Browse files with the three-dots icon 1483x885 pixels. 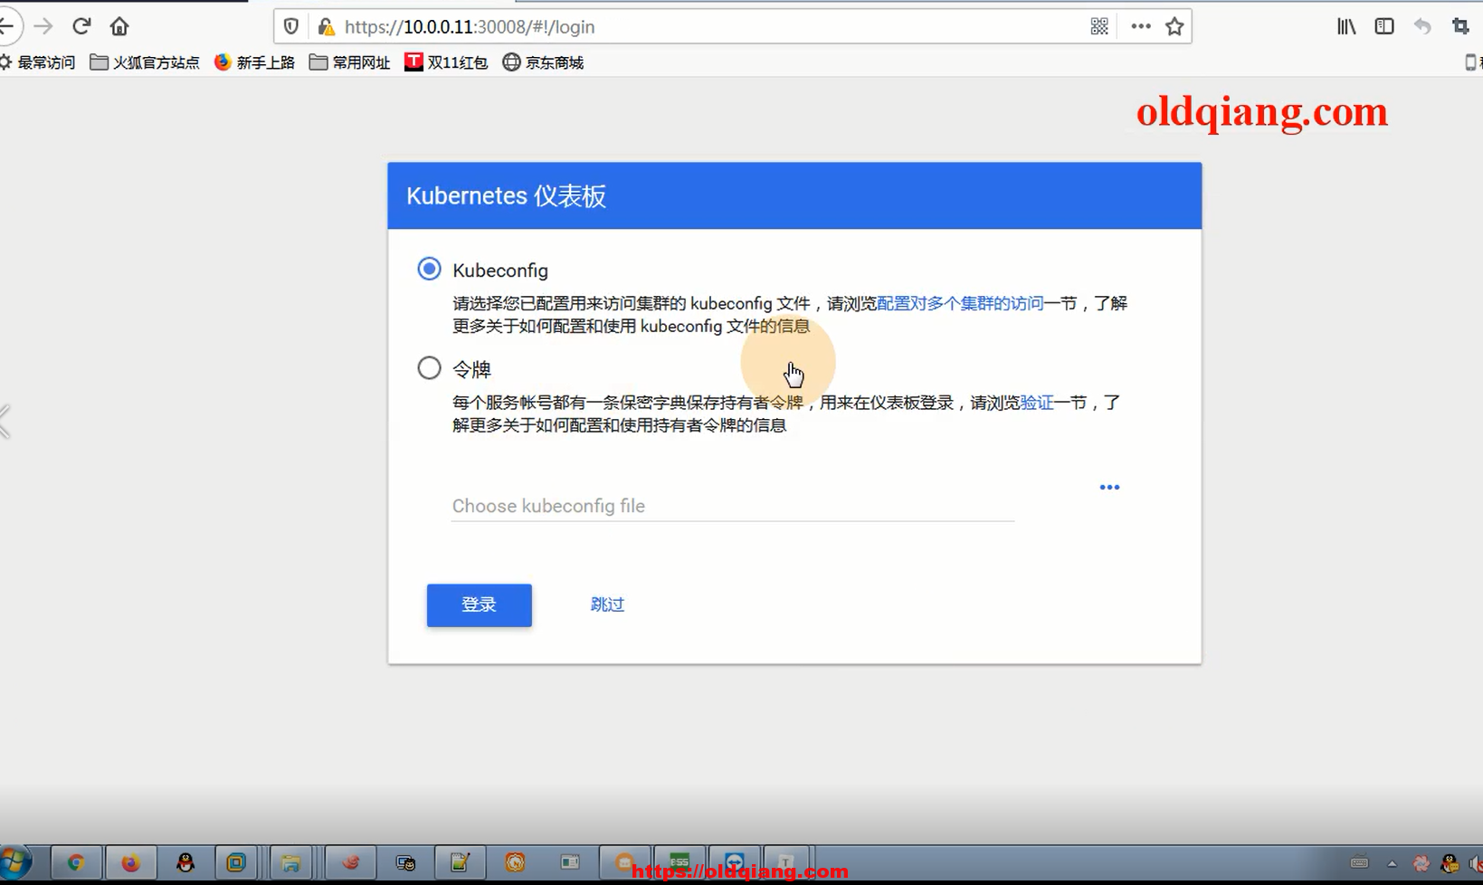(1109, 488)
